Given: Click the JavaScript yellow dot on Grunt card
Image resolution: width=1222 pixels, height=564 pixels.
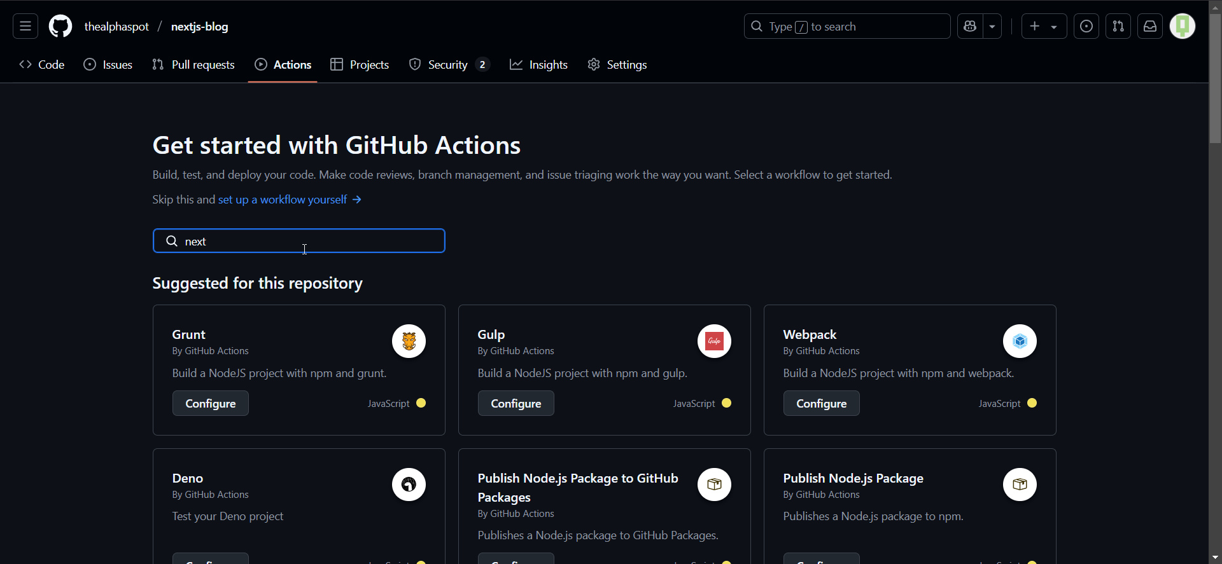Looking at the screenshot, I should 421,403.
